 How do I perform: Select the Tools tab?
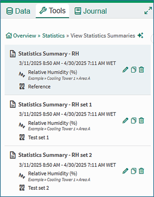click(x=52, y=11)
